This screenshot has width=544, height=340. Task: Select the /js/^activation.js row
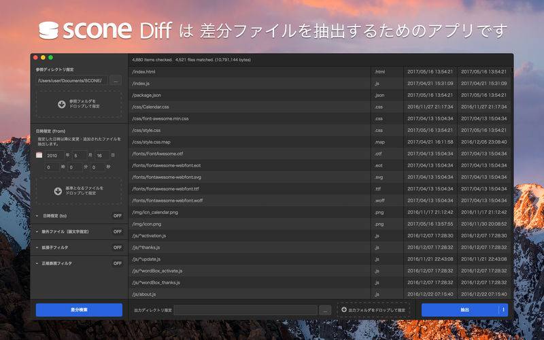coord(320,235)
